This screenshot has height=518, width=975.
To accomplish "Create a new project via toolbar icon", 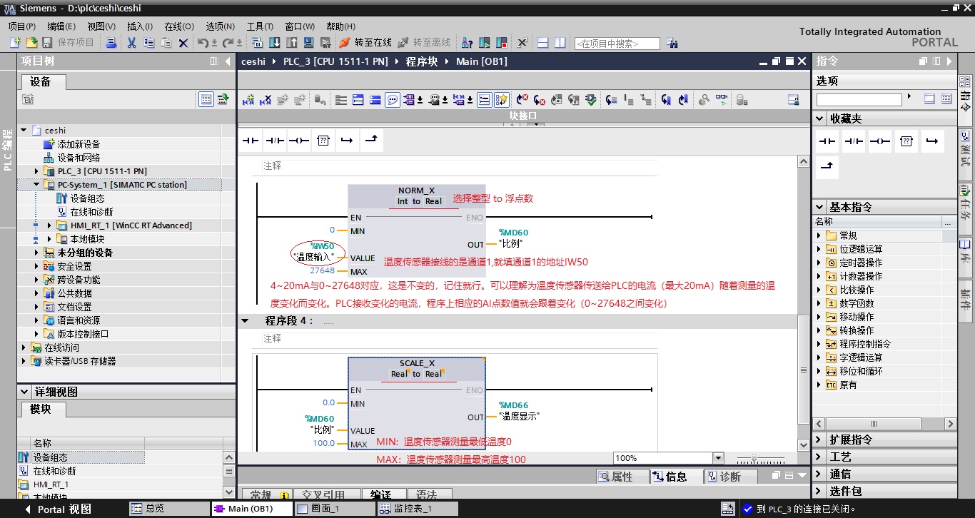I will point(14,43).
